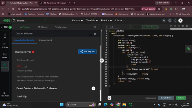Expand the Tutorials dropdown menu
Image resolution: width=192 pixels, height=108 pixels.
pyautogui.click(x=92, y=20)
